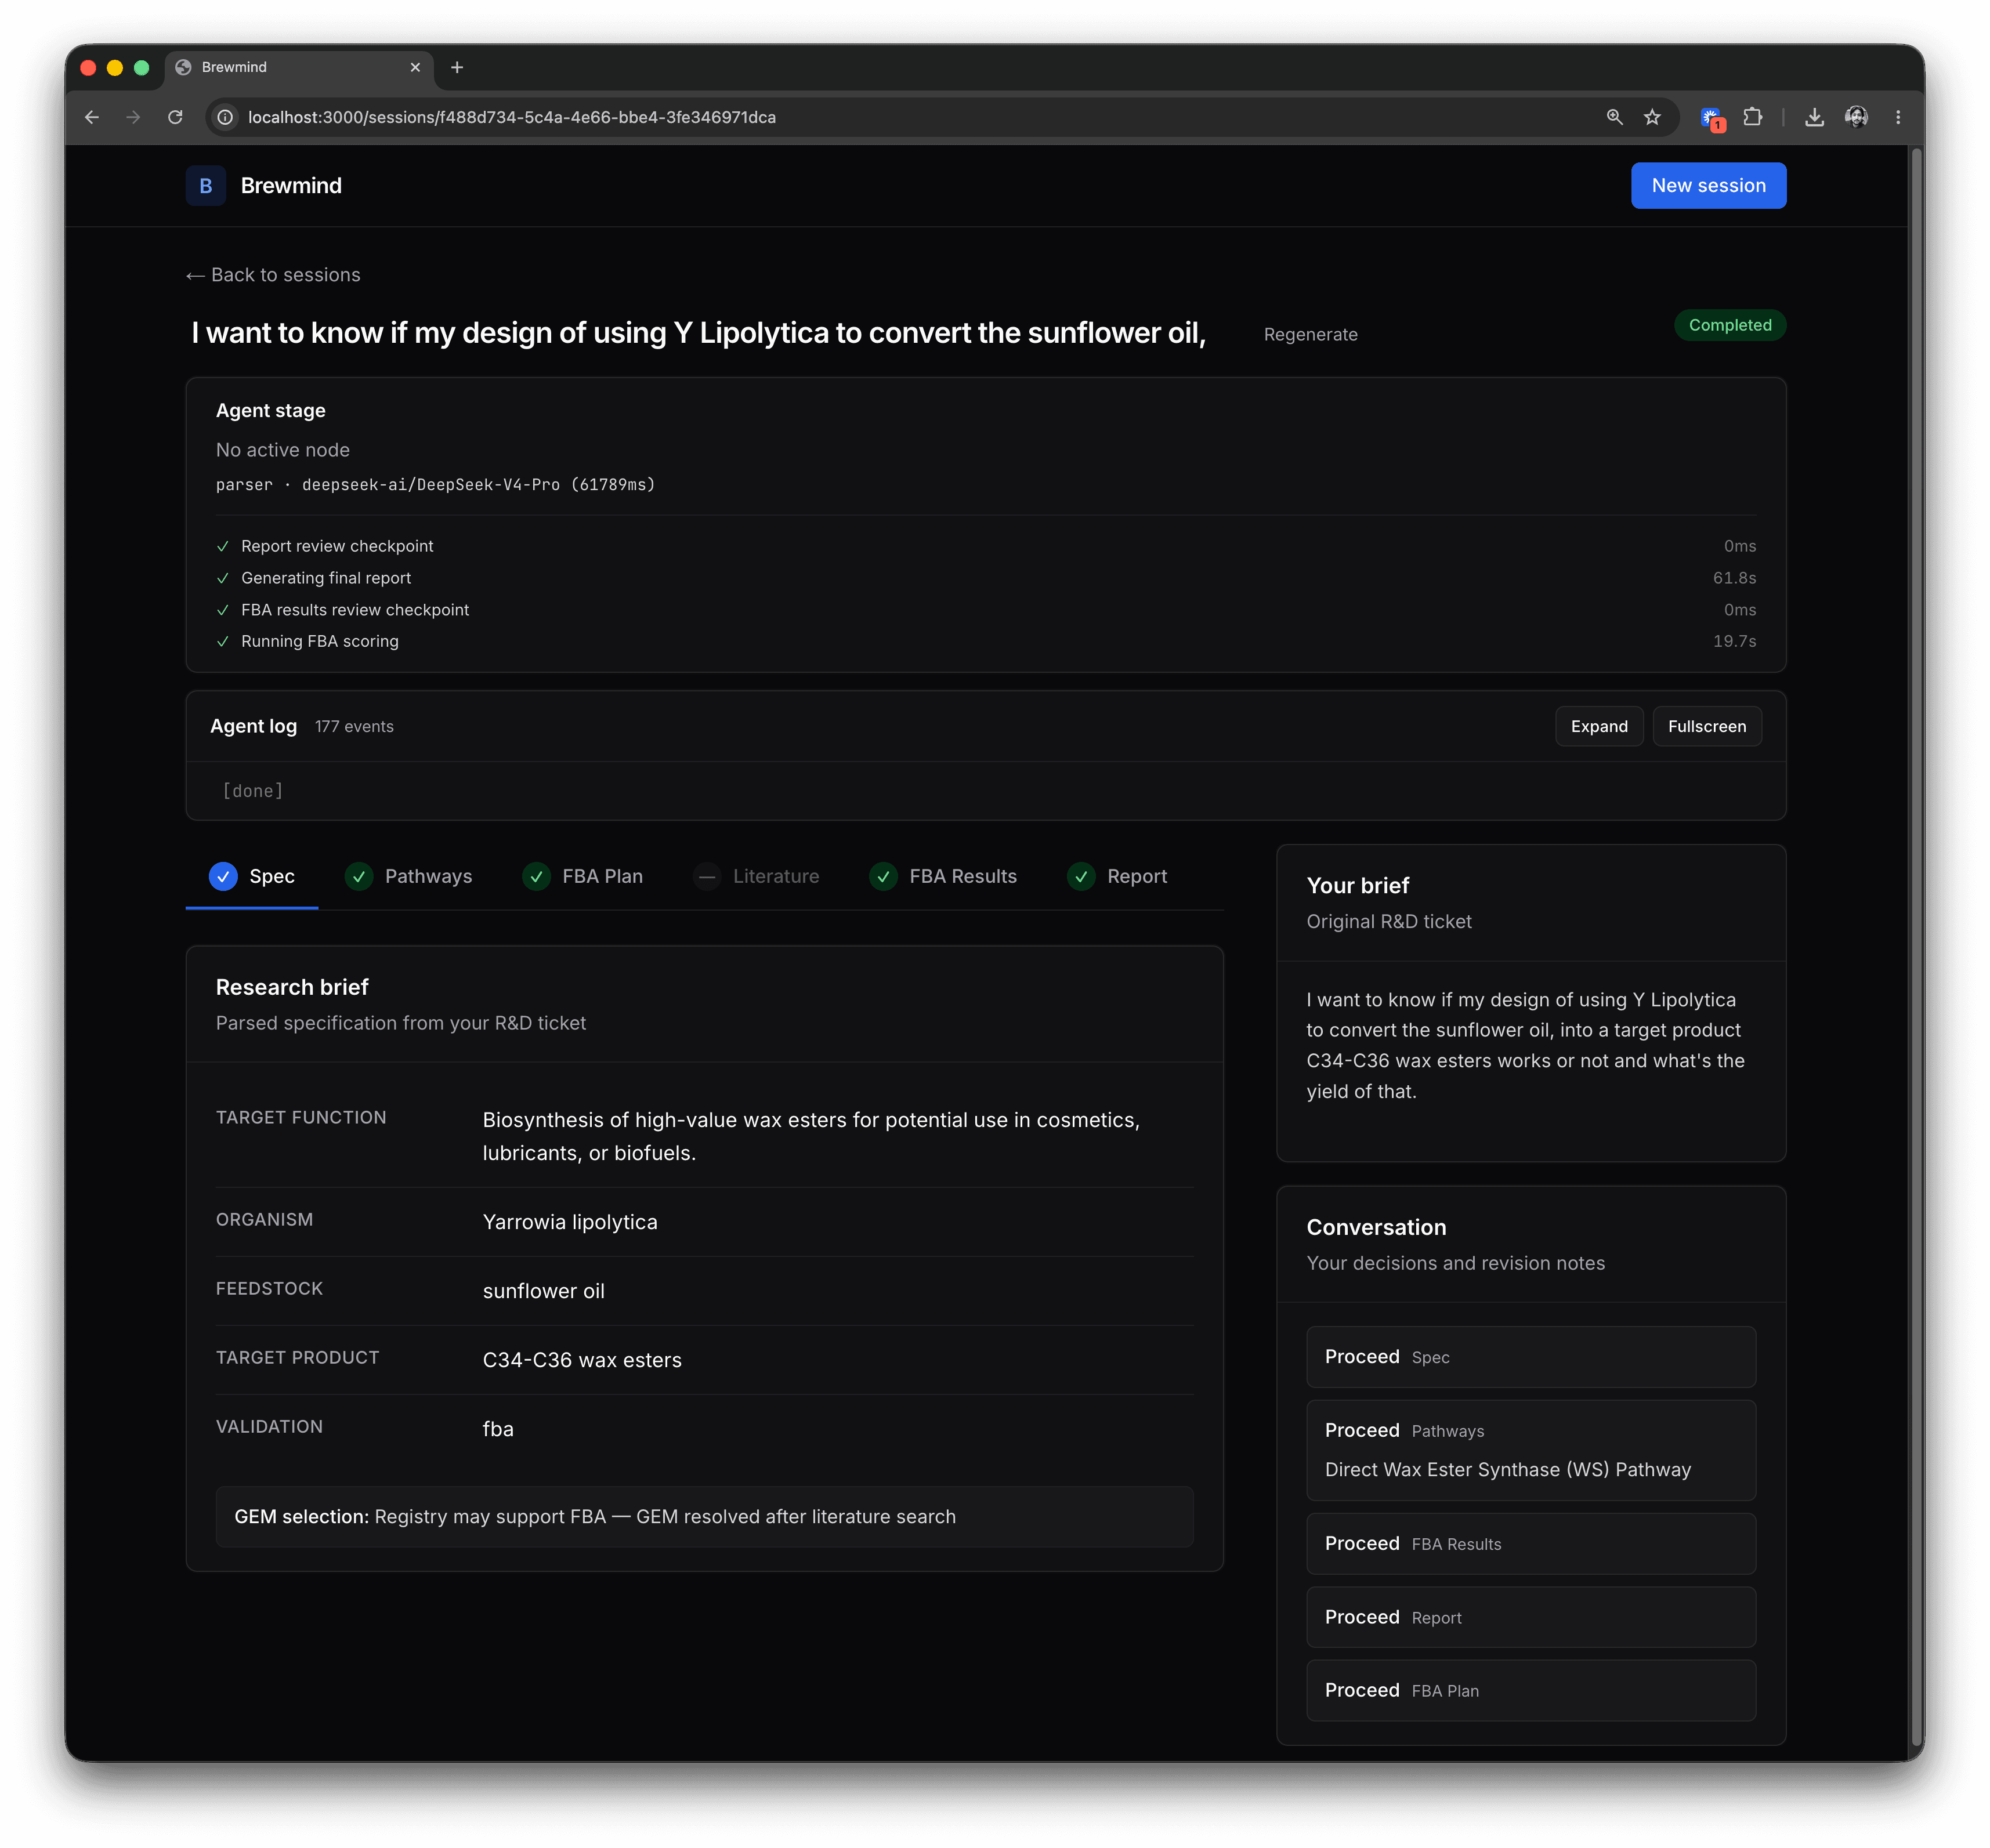1990x1848 pixels.
Task: Open the browser profile avatar
Action: [x=1856, y=117]
